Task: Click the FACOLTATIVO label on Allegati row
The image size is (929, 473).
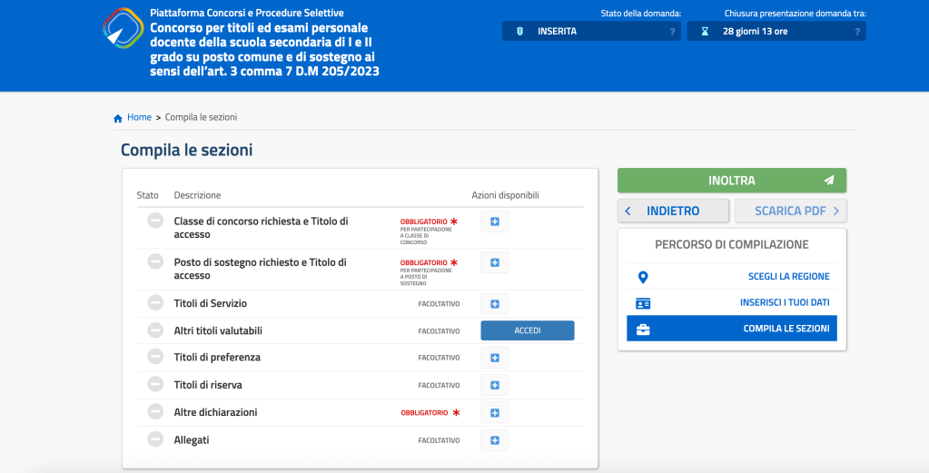Action: click(439, 440)
